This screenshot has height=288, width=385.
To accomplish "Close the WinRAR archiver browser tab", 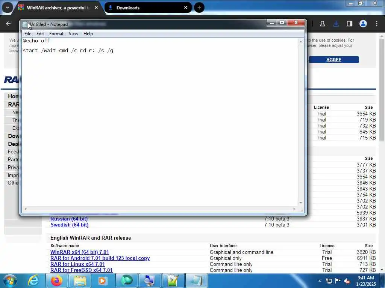I will [96, 8].
